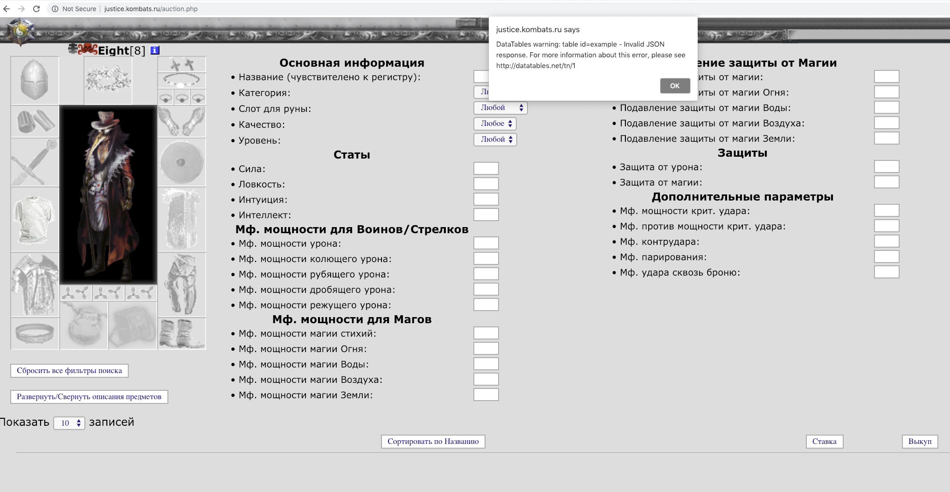Click the red octopus clan emblem
This screenshot has width=950, height=492.
click(88, 49)
